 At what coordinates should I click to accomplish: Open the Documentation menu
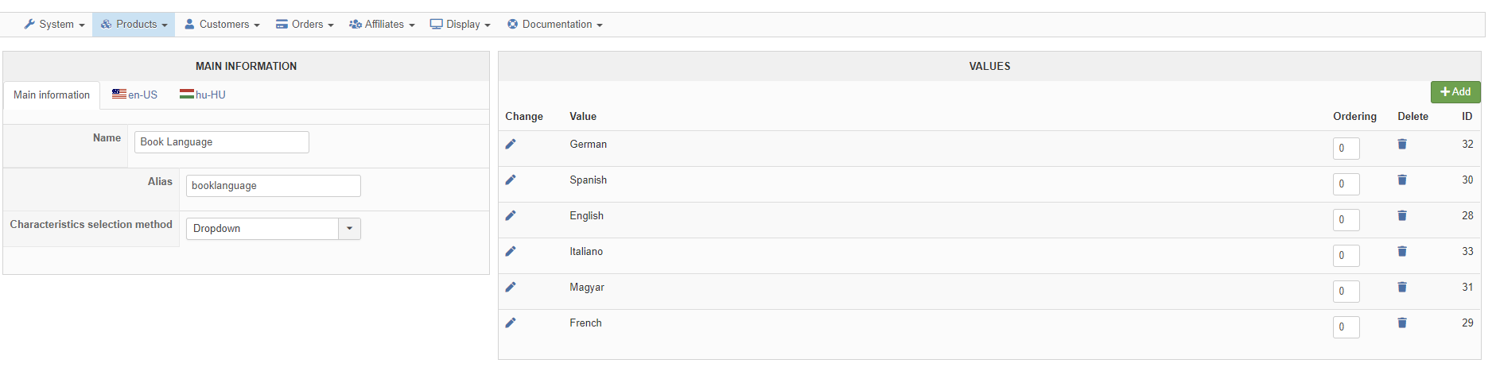click(555, 25)
